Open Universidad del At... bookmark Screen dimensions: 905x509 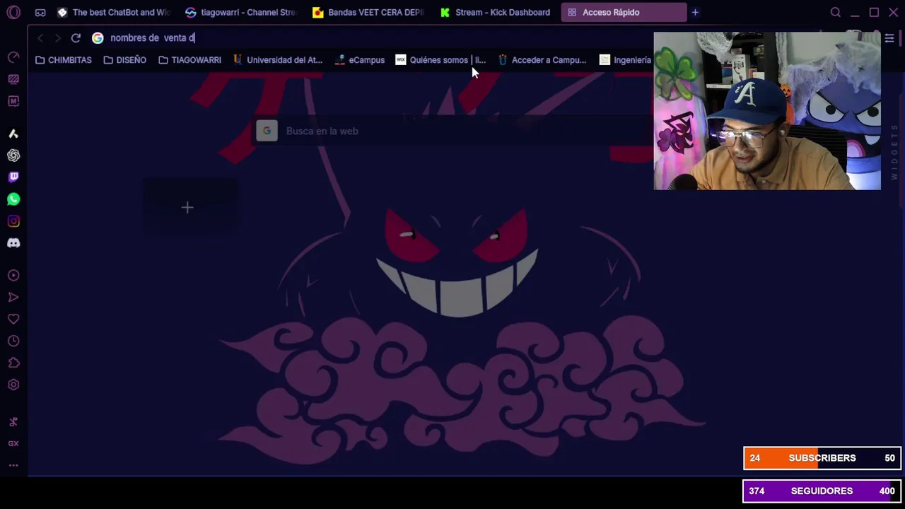point(278,60)
